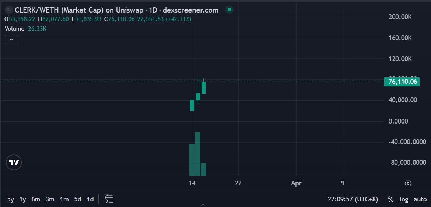Select the 5y time range

(x=10, y=199)
